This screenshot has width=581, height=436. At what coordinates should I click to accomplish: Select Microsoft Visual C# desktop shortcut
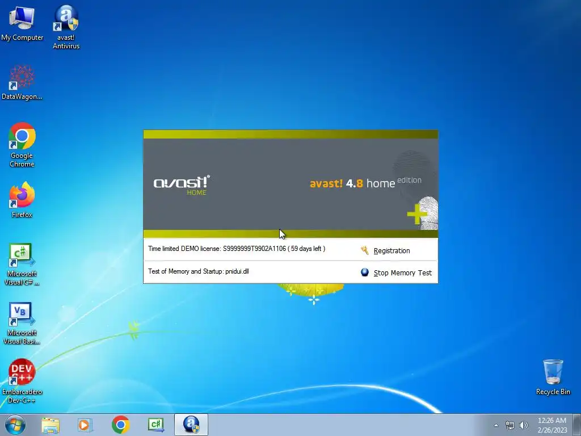[x=22, y=265]
